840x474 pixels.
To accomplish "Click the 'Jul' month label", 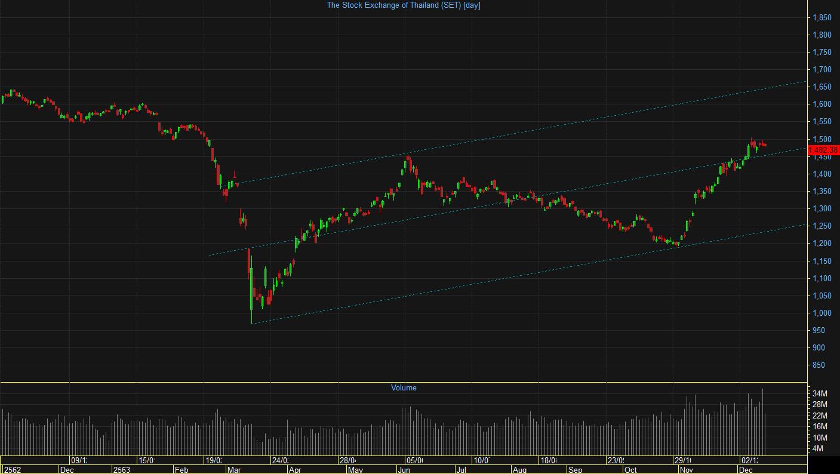I will [460, 470].
